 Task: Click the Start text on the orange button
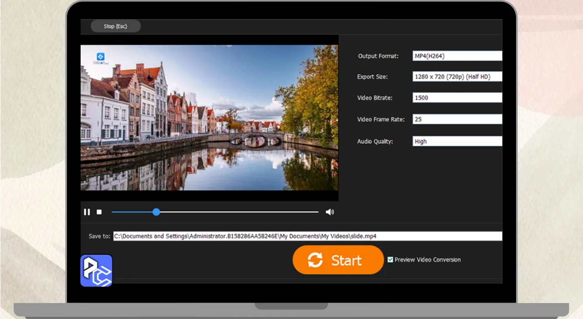(x=346, y=260)
